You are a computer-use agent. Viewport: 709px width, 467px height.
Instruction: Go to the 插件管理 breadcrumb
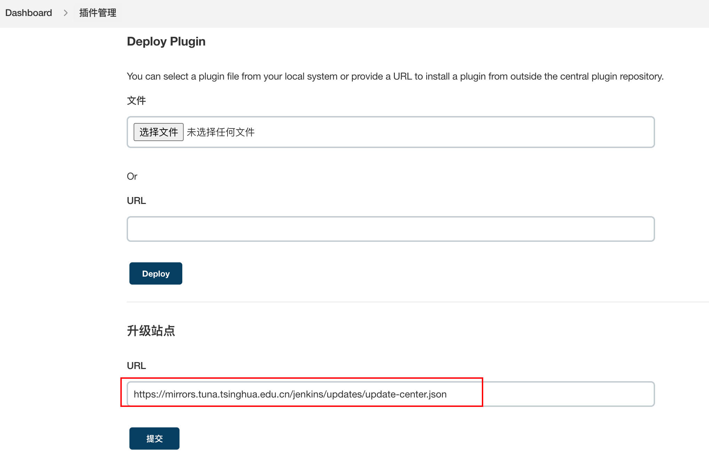point(98,13)
